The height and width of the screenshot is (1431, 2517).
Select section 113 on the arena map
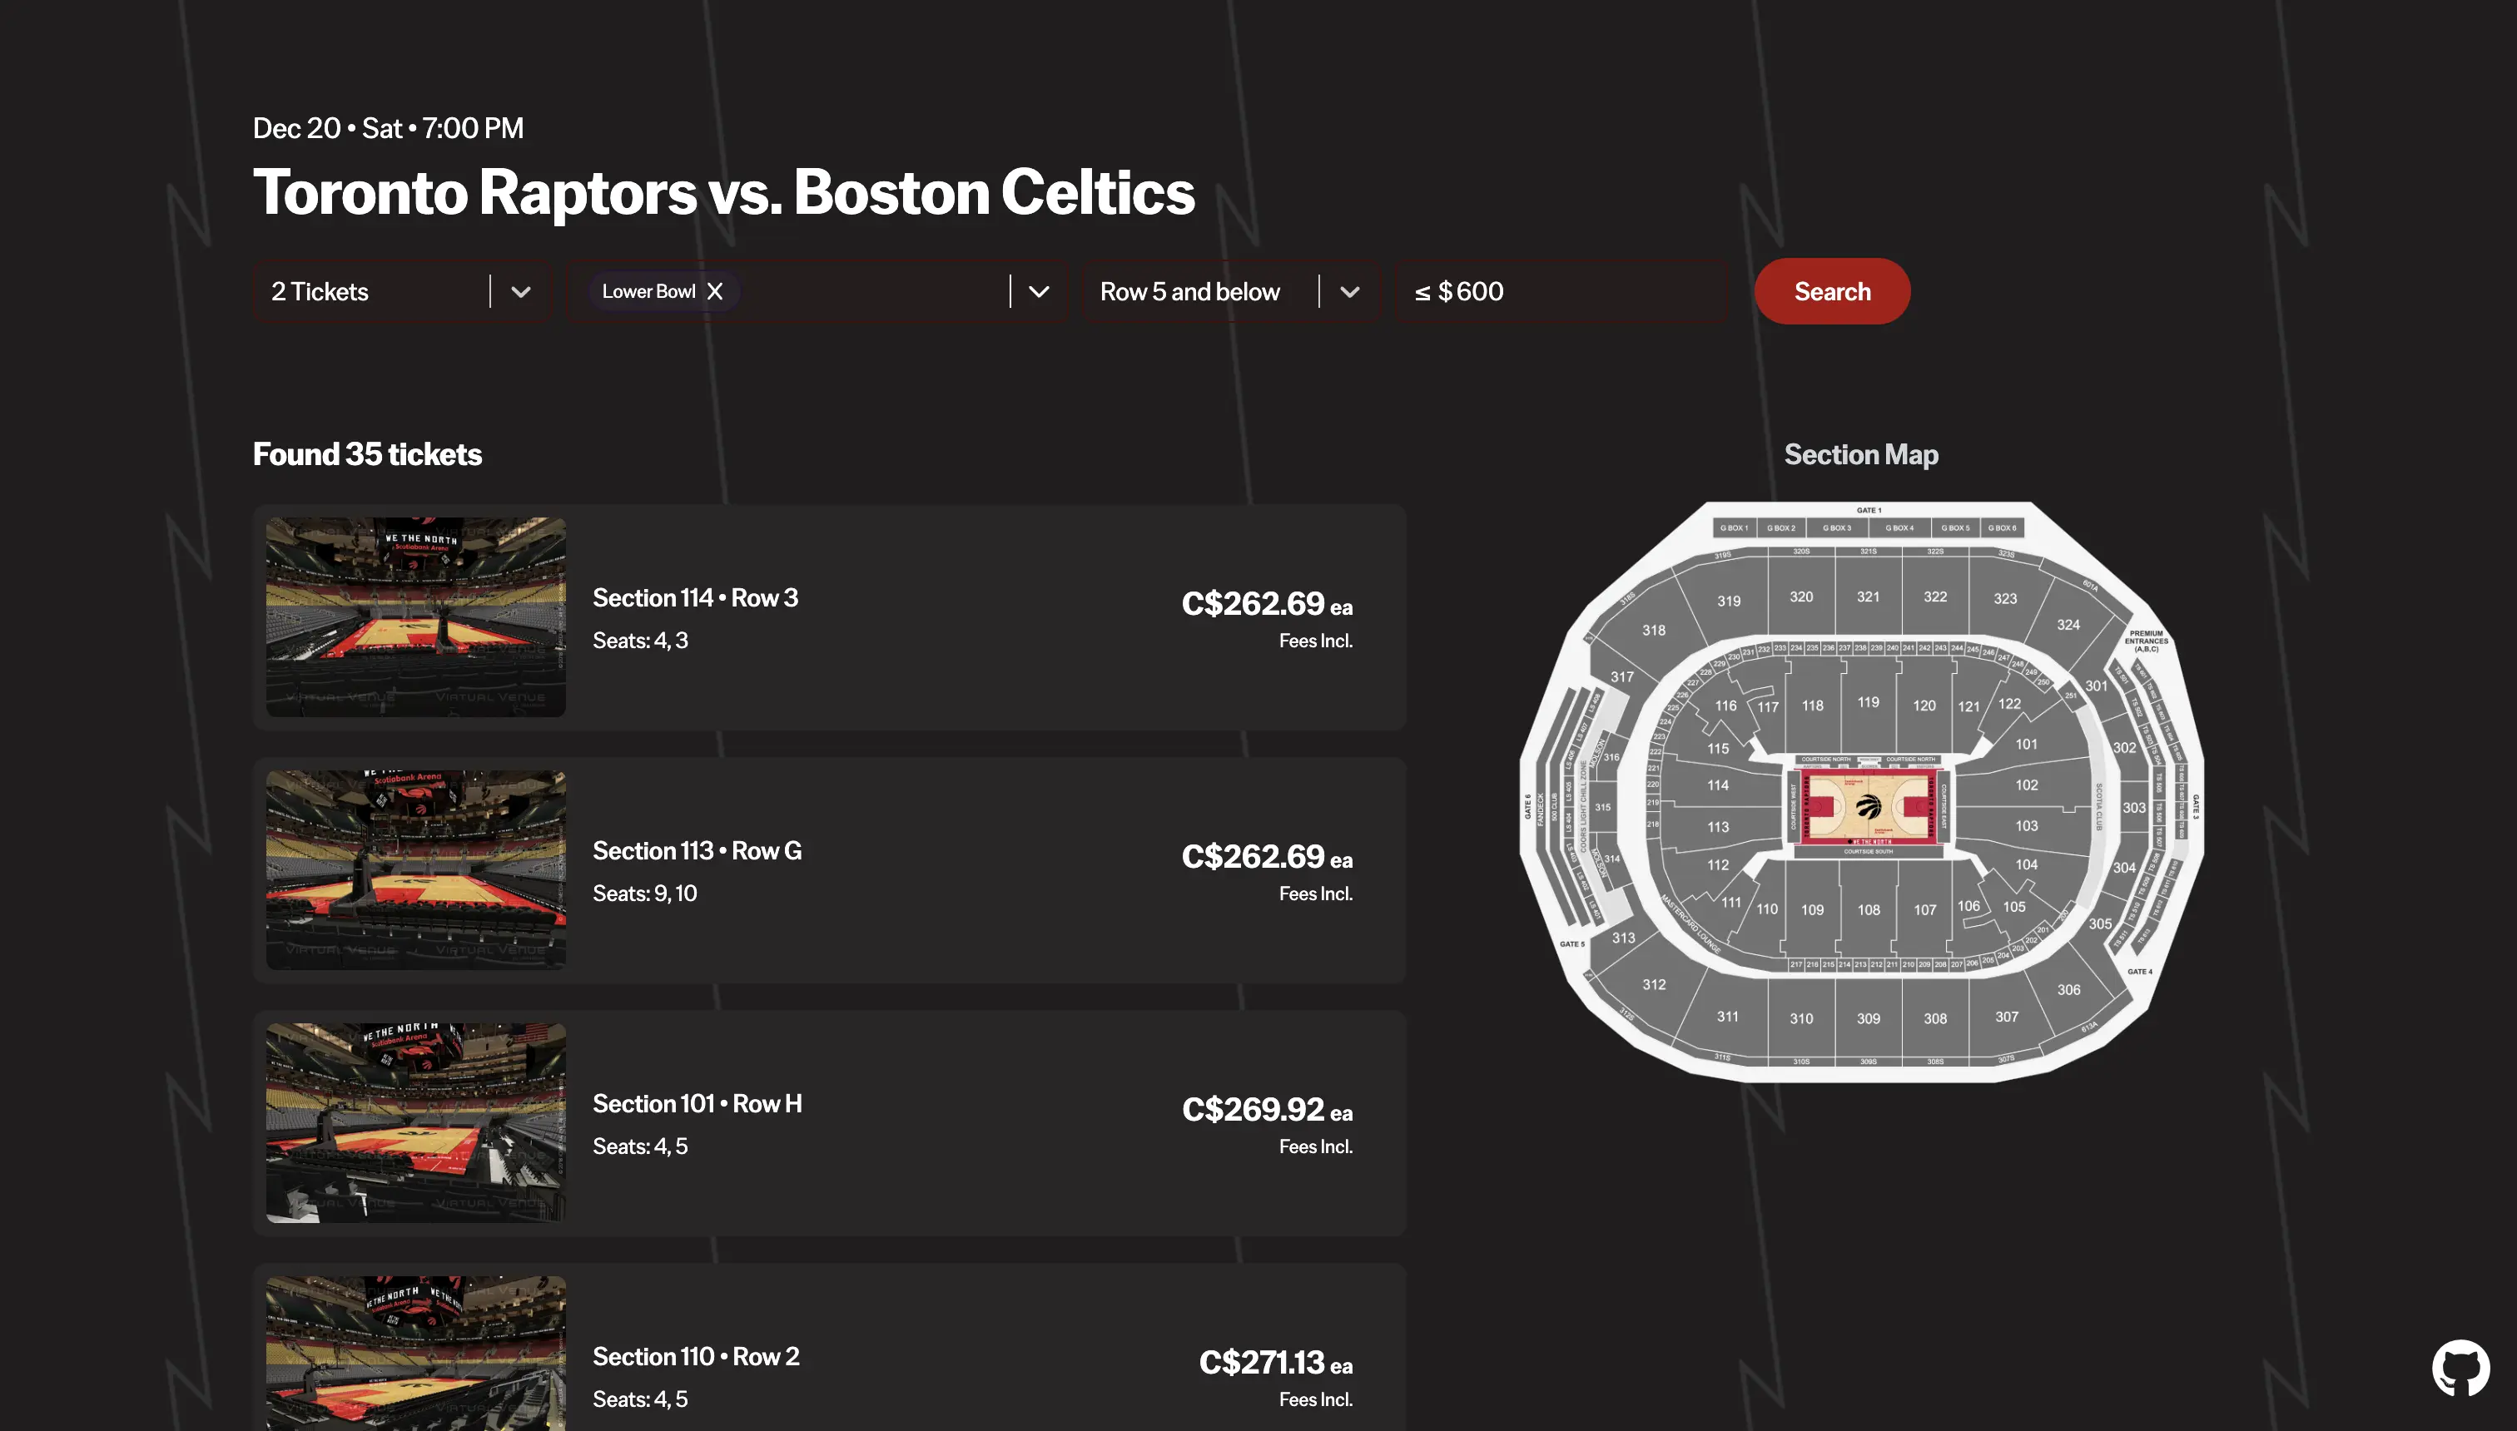click(1718, 826)
